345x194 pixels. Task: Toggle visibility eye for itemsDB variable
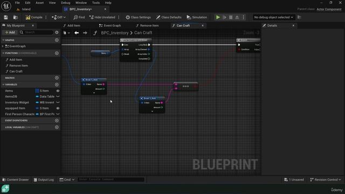pyautogui.click(x=58, y=96)
